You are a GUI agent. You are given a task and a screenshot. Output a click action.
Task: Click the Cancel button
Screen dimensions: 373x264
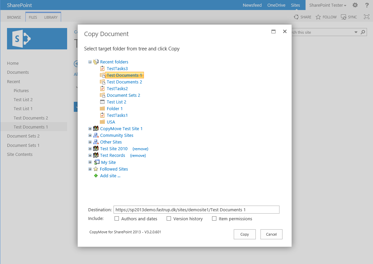click(271, 234)
